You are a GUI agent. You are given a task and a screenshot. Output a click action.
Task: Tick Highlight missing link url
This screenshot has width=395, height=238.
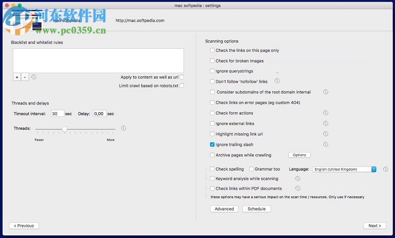coord(212,134)
